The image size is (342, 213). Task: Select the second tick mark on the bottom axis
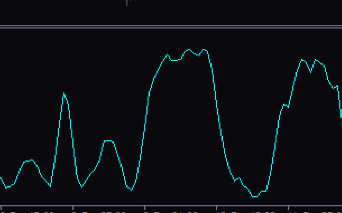click(x=73, y=208)
